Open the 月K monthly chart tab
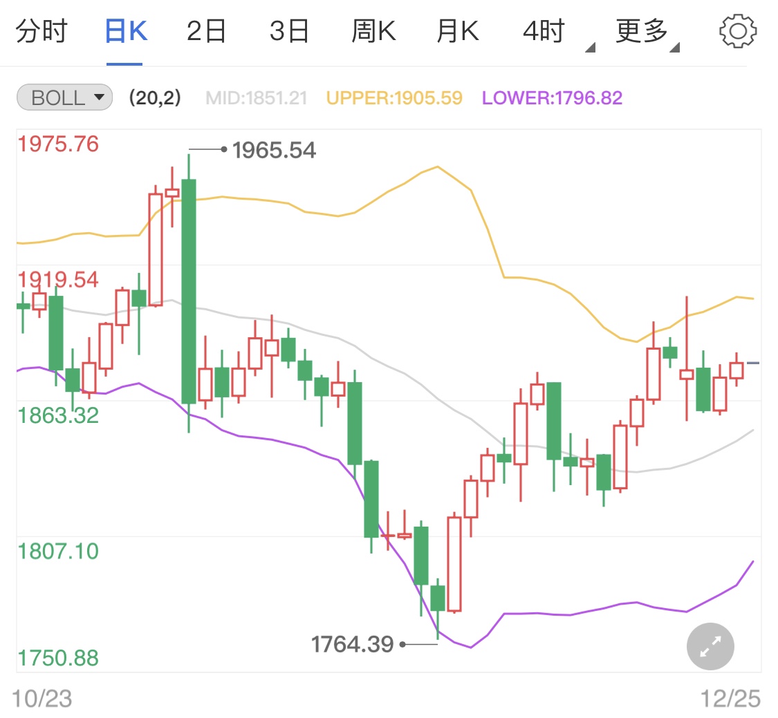 [x=458, y=31]
